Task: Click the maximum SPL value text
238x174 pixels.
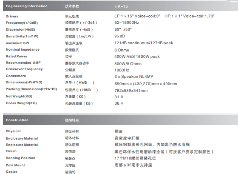Action: click(x=144, y=43)
